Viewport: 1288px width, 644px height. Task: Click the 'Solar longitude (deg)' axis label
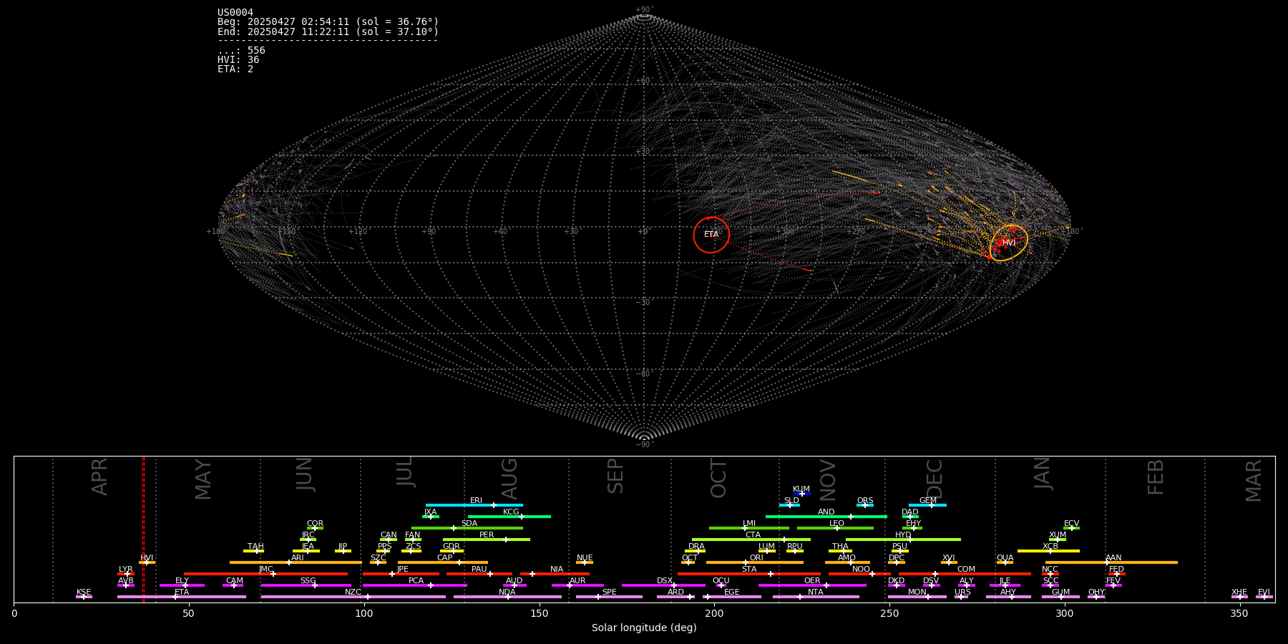[644, 628]
